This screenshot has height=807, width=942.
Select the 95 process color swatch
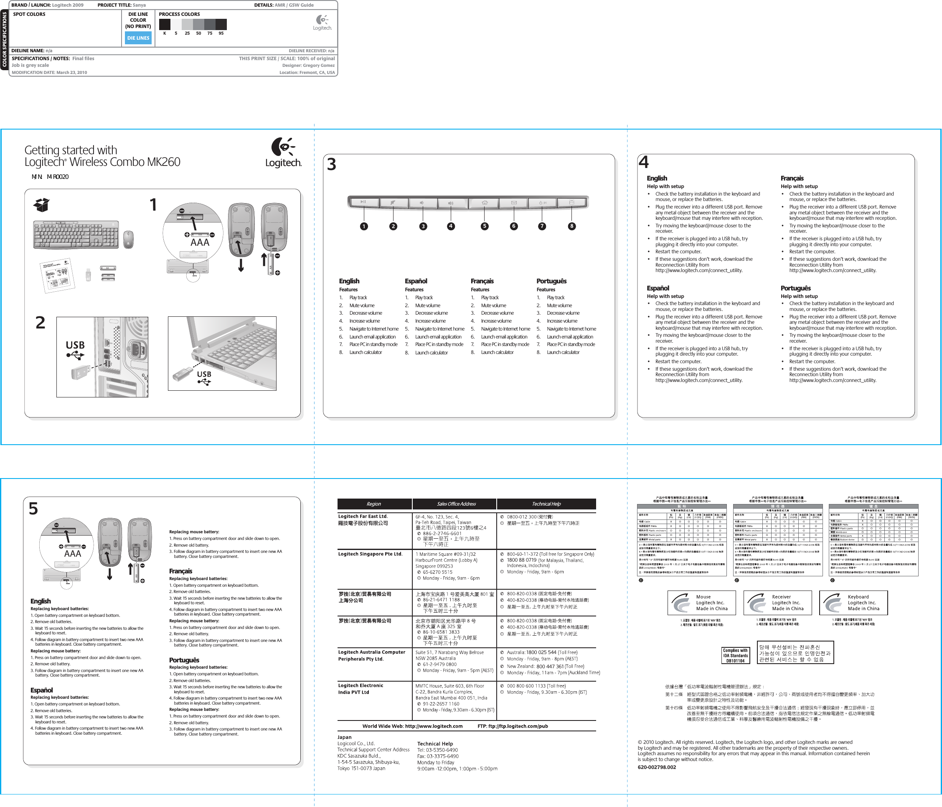[221, 25]
